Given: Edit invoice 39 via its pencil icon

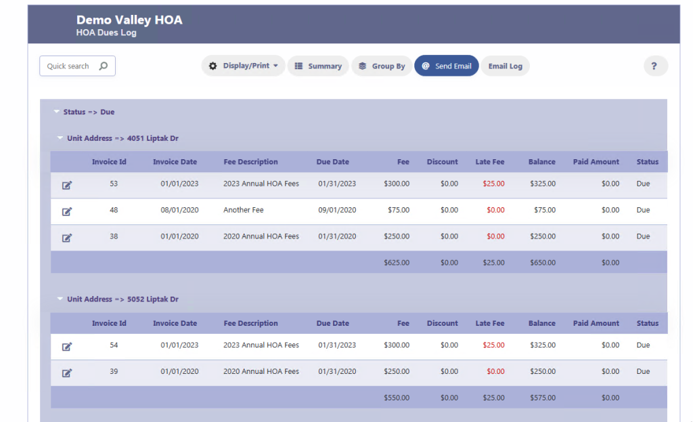Looking at the screenshot, I should [x=66, y=372].
